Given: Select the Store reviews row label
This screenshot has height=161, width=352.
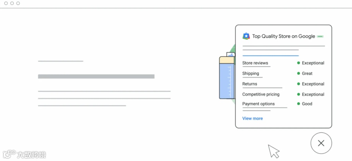Looking at the screenshot, I should 255,63.
